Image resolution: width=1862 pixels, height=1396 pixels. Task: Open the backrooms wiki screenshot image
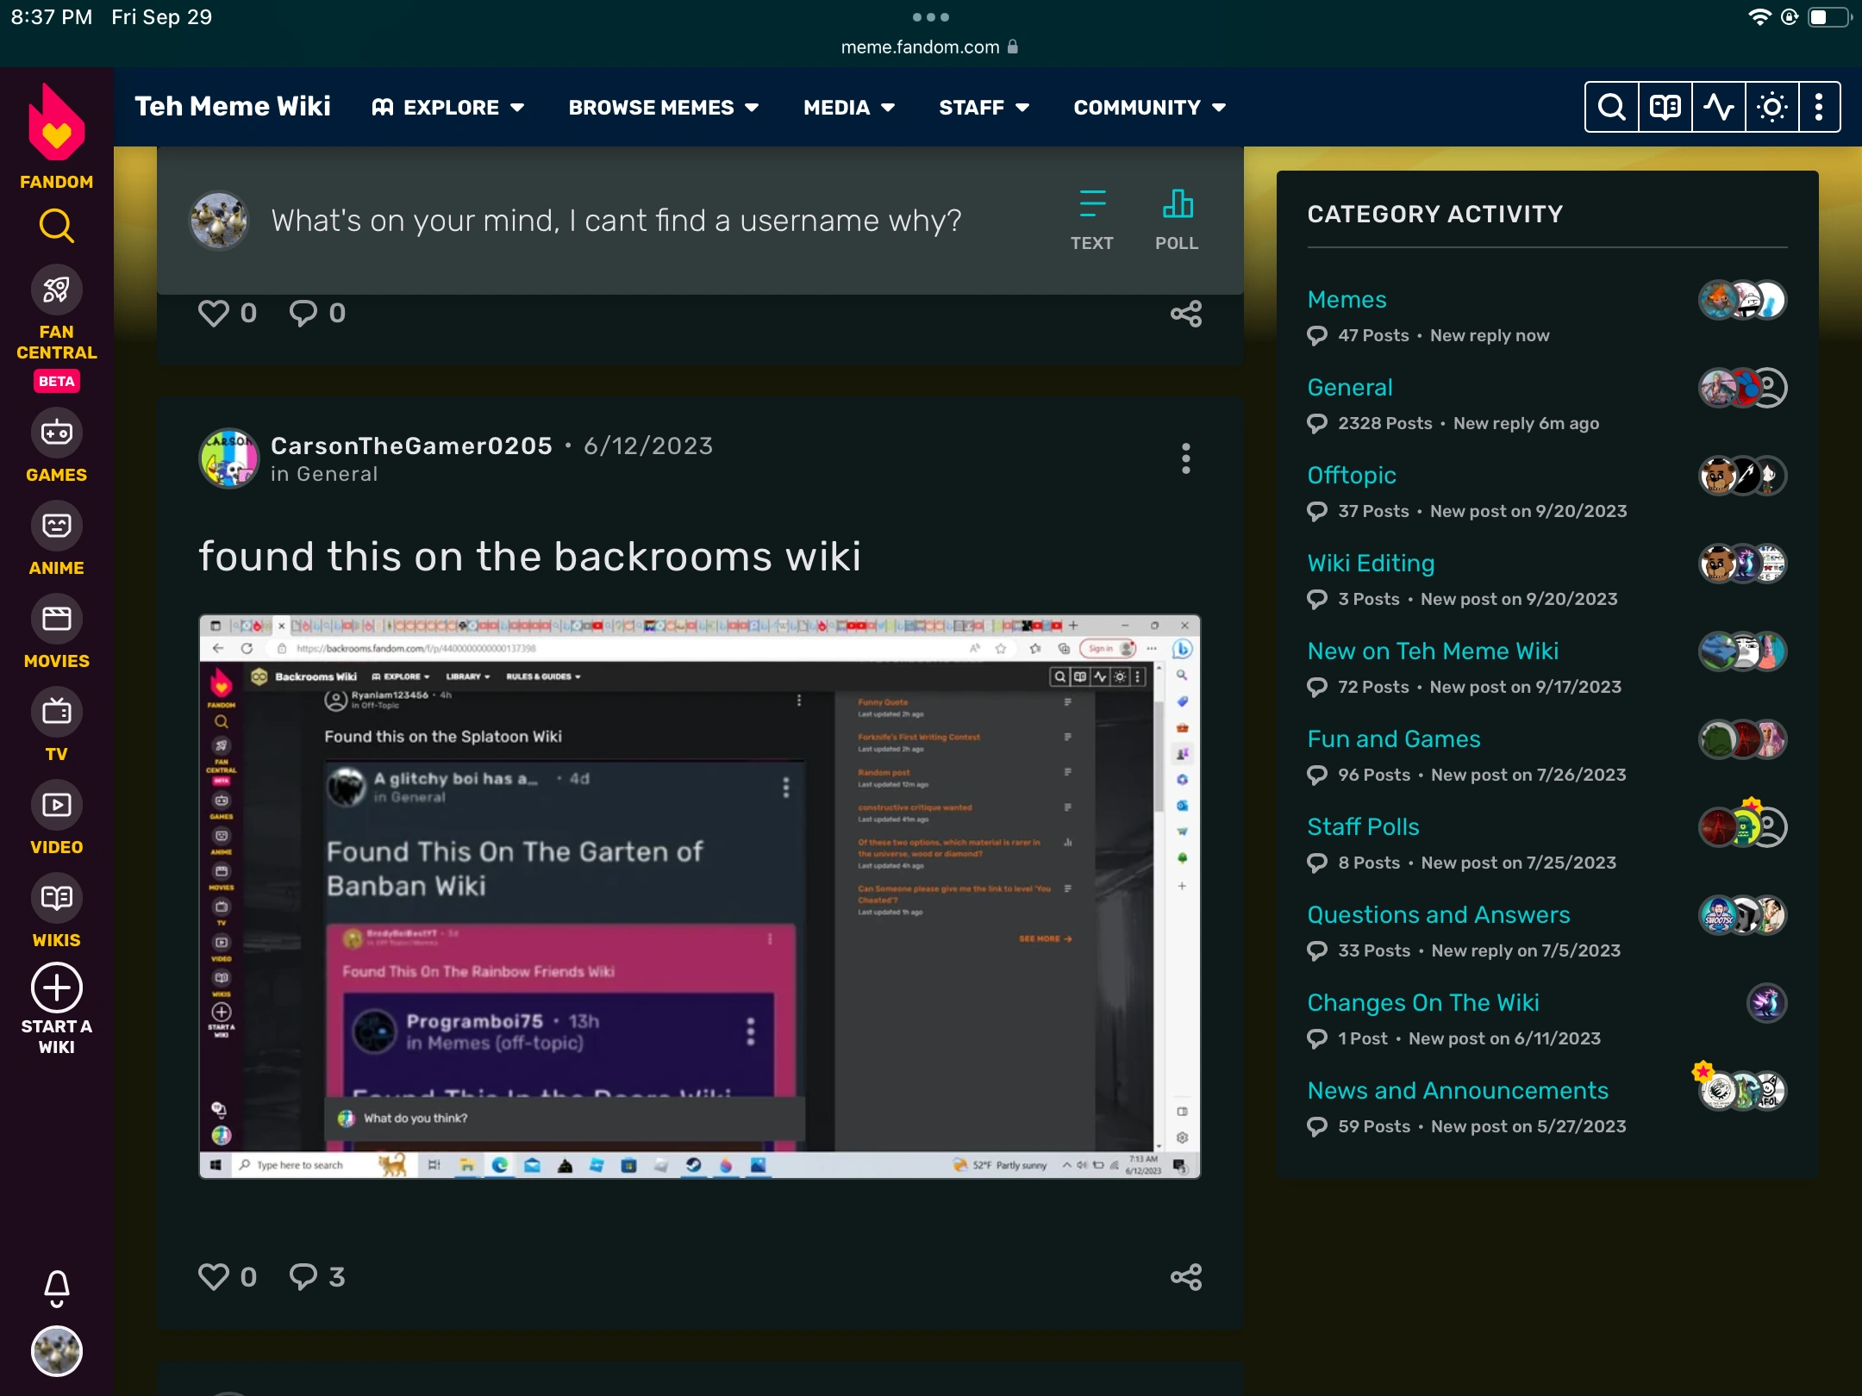(x=699, y=896)
